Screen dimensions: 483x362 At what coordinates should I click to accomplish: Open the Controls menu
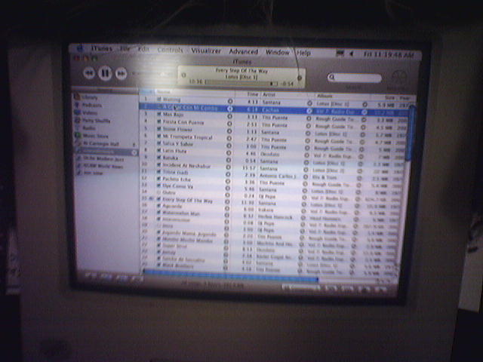click(169, 51)
